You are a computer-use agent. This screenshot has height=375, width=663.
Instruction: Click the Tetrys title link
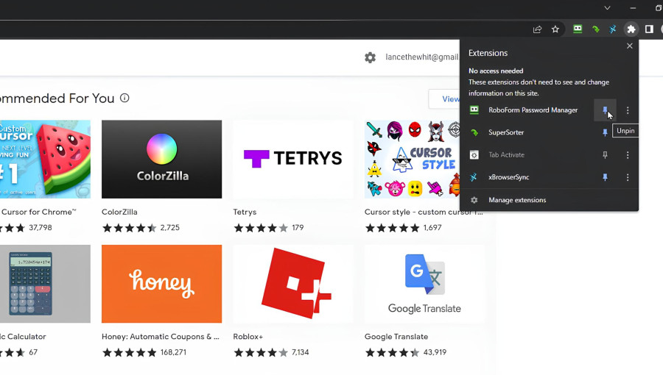(x=245, y=212)
